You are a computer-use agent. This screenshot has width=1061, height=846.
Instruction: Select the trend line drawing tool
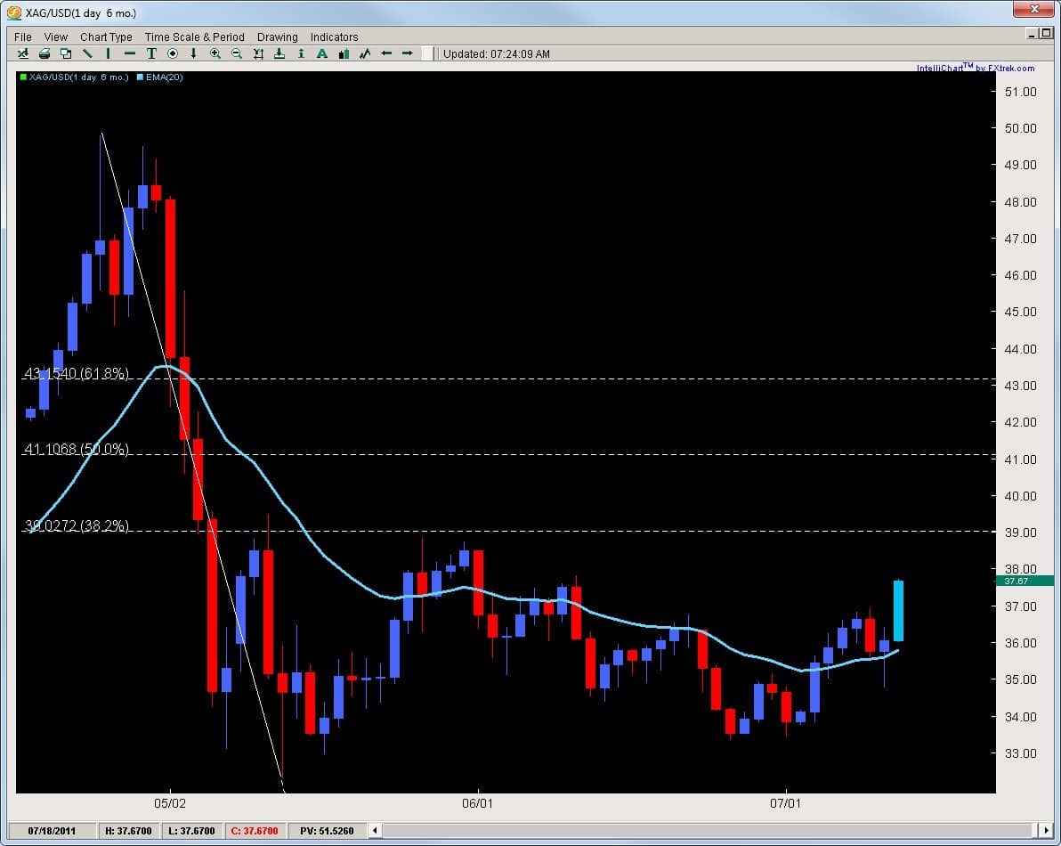coord(86,53)
